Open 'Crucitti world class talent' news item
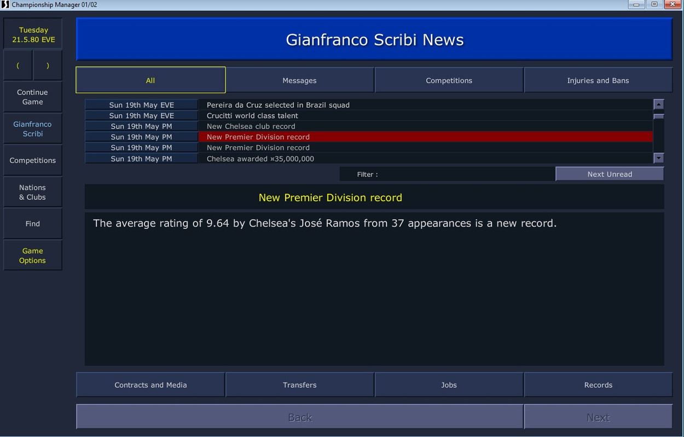Image resolution: width=684 pixels, height=437 pixels. 425,116
